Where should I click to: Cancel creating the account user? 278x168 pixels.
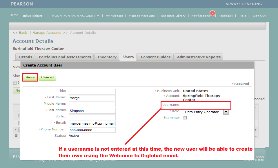pyautogui.click(x=47, y=77)
